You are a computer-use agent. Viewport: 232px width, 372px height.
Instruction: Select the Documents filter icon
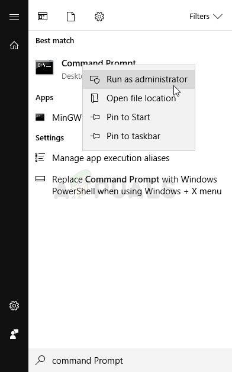point(70,17)
